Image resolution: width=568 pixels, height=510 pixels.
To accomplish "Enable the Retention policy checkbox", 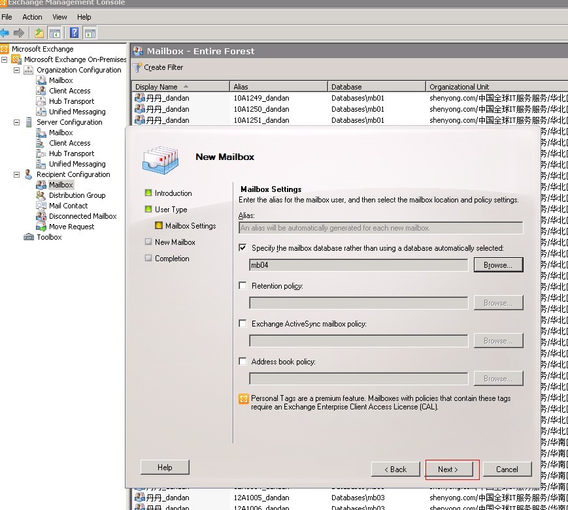I will point(242,285).
